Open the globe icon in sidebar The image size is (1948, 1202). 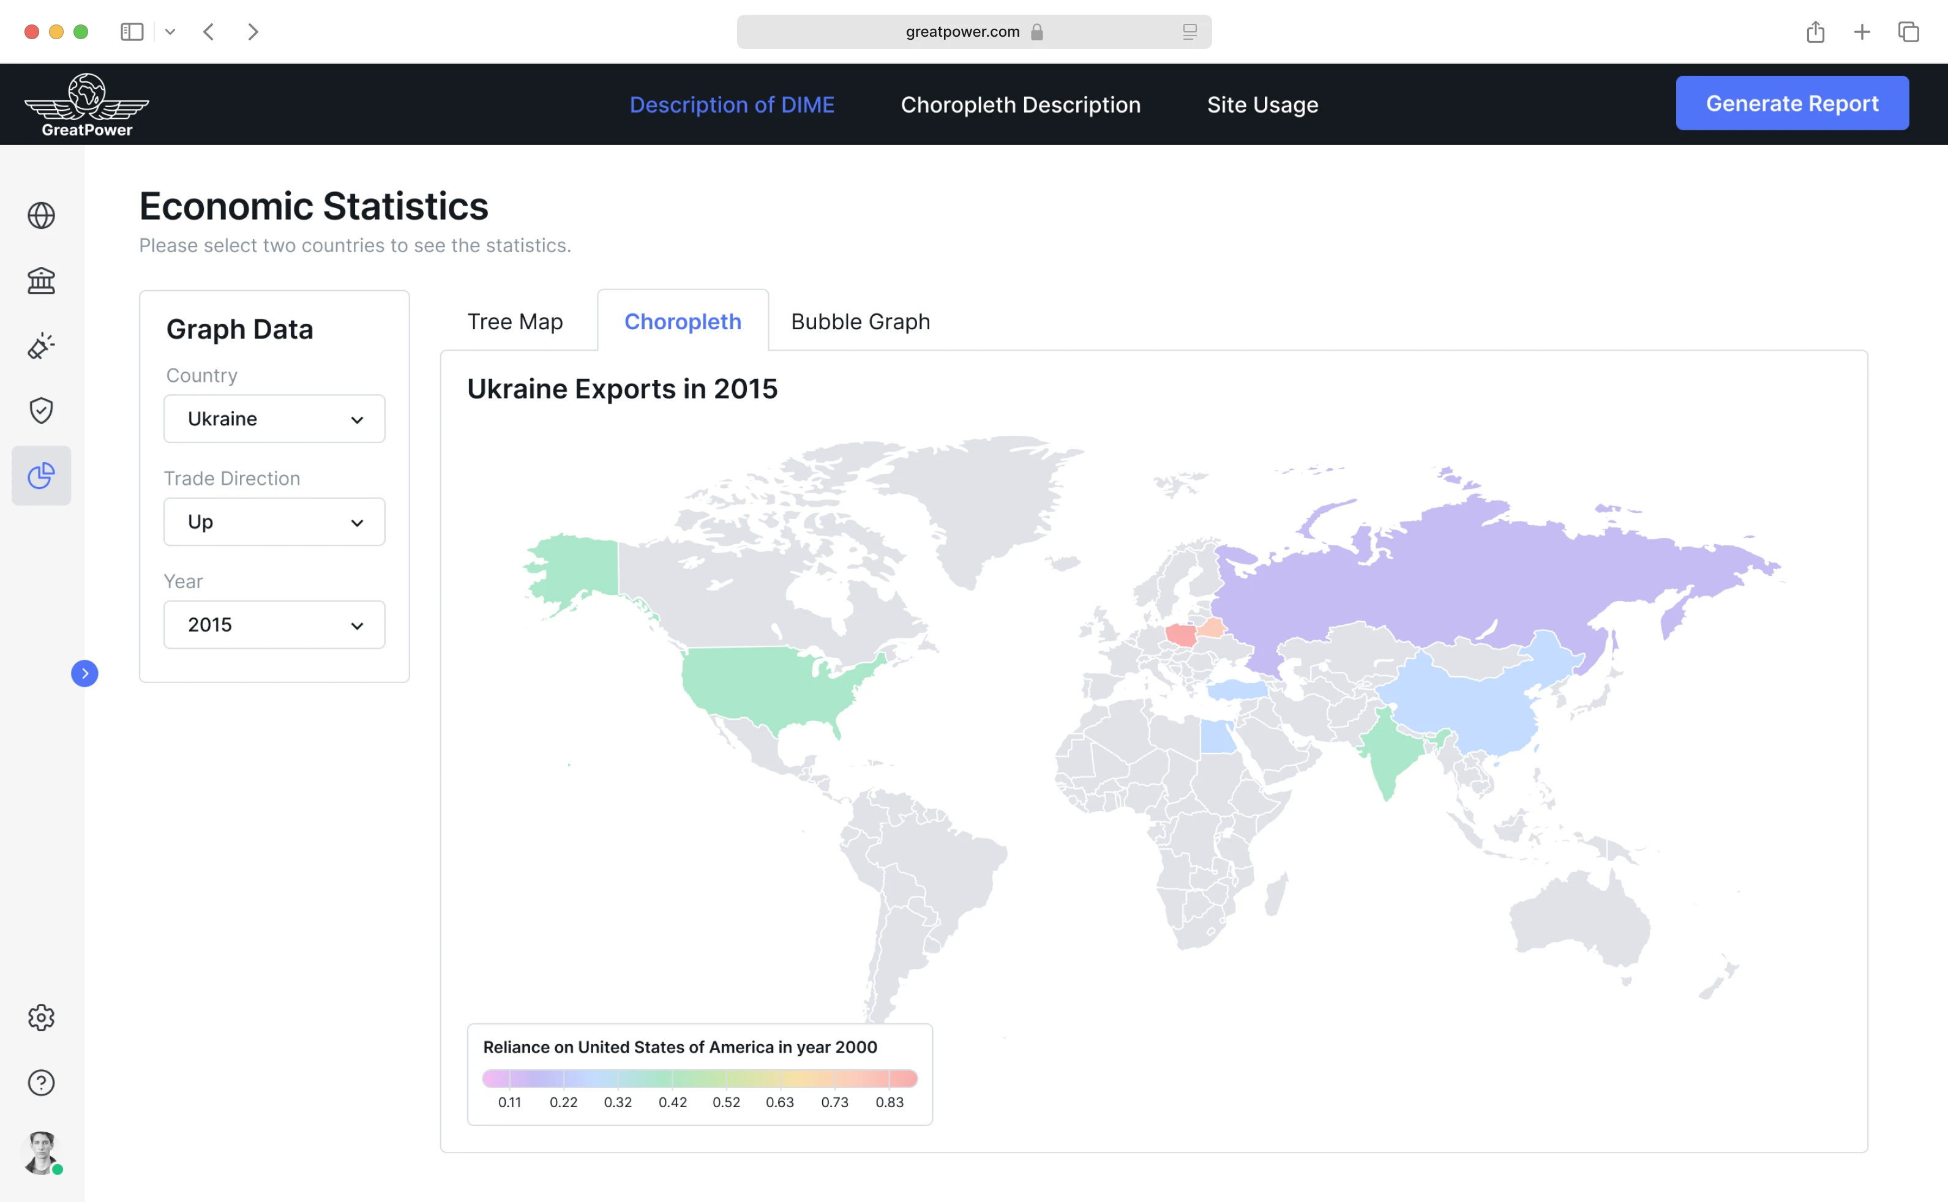click(x=42, y=215)
